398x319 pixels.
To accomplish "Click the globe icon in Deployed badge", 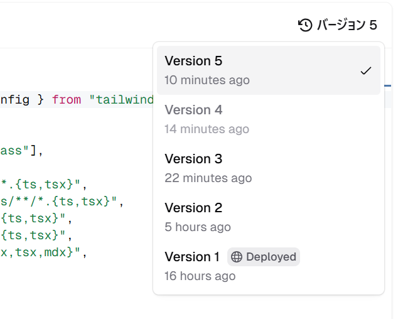I will tap(236, 257).
